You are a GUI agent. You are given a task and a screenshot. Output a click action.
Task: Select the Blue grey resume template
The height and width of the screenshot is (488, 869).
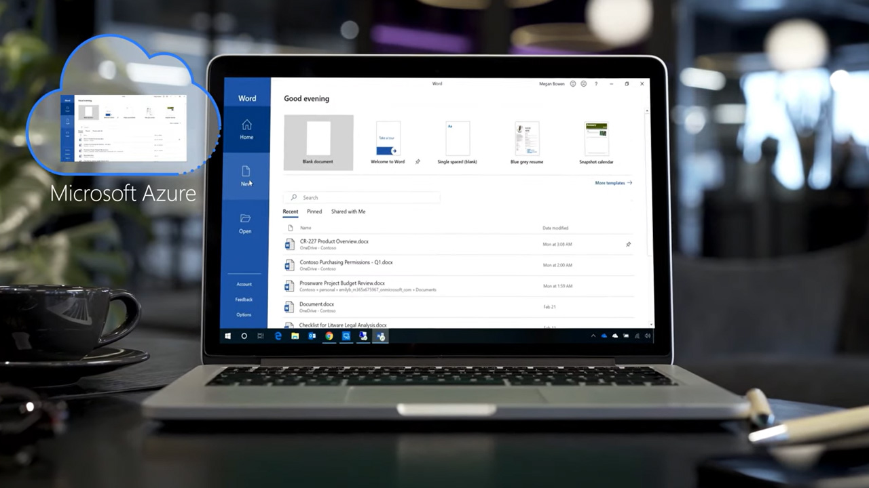(x=527, y=143)
